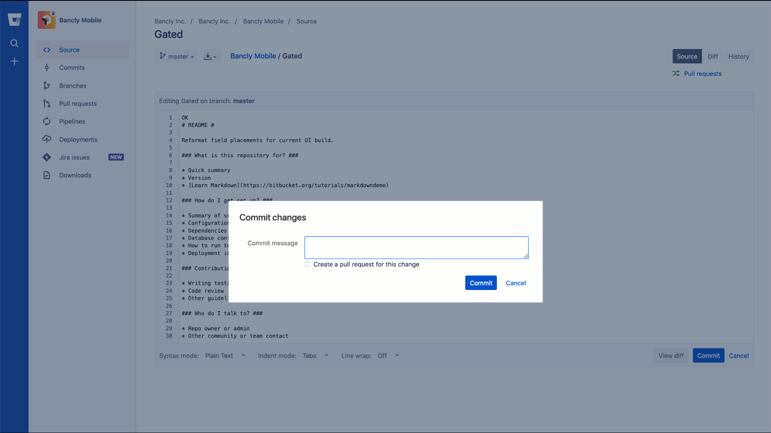Click the Downloads icon in sidebar
The width and height of the screenshot is (771, 433).
coord(48,175)
